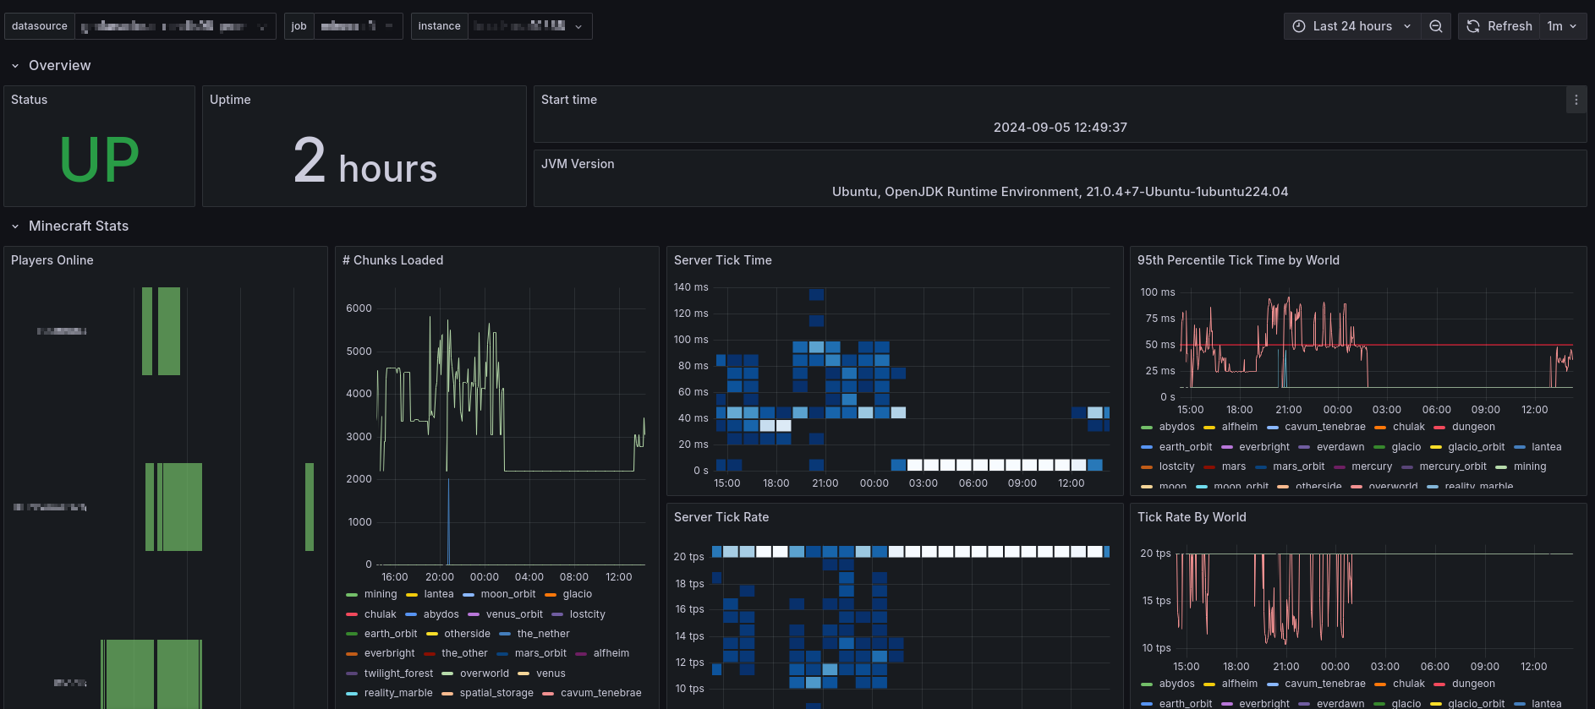This screenshot has width=1595, height=709.
Task: Click the refresh dashboard icon
Action: (x=1473, y=26)
